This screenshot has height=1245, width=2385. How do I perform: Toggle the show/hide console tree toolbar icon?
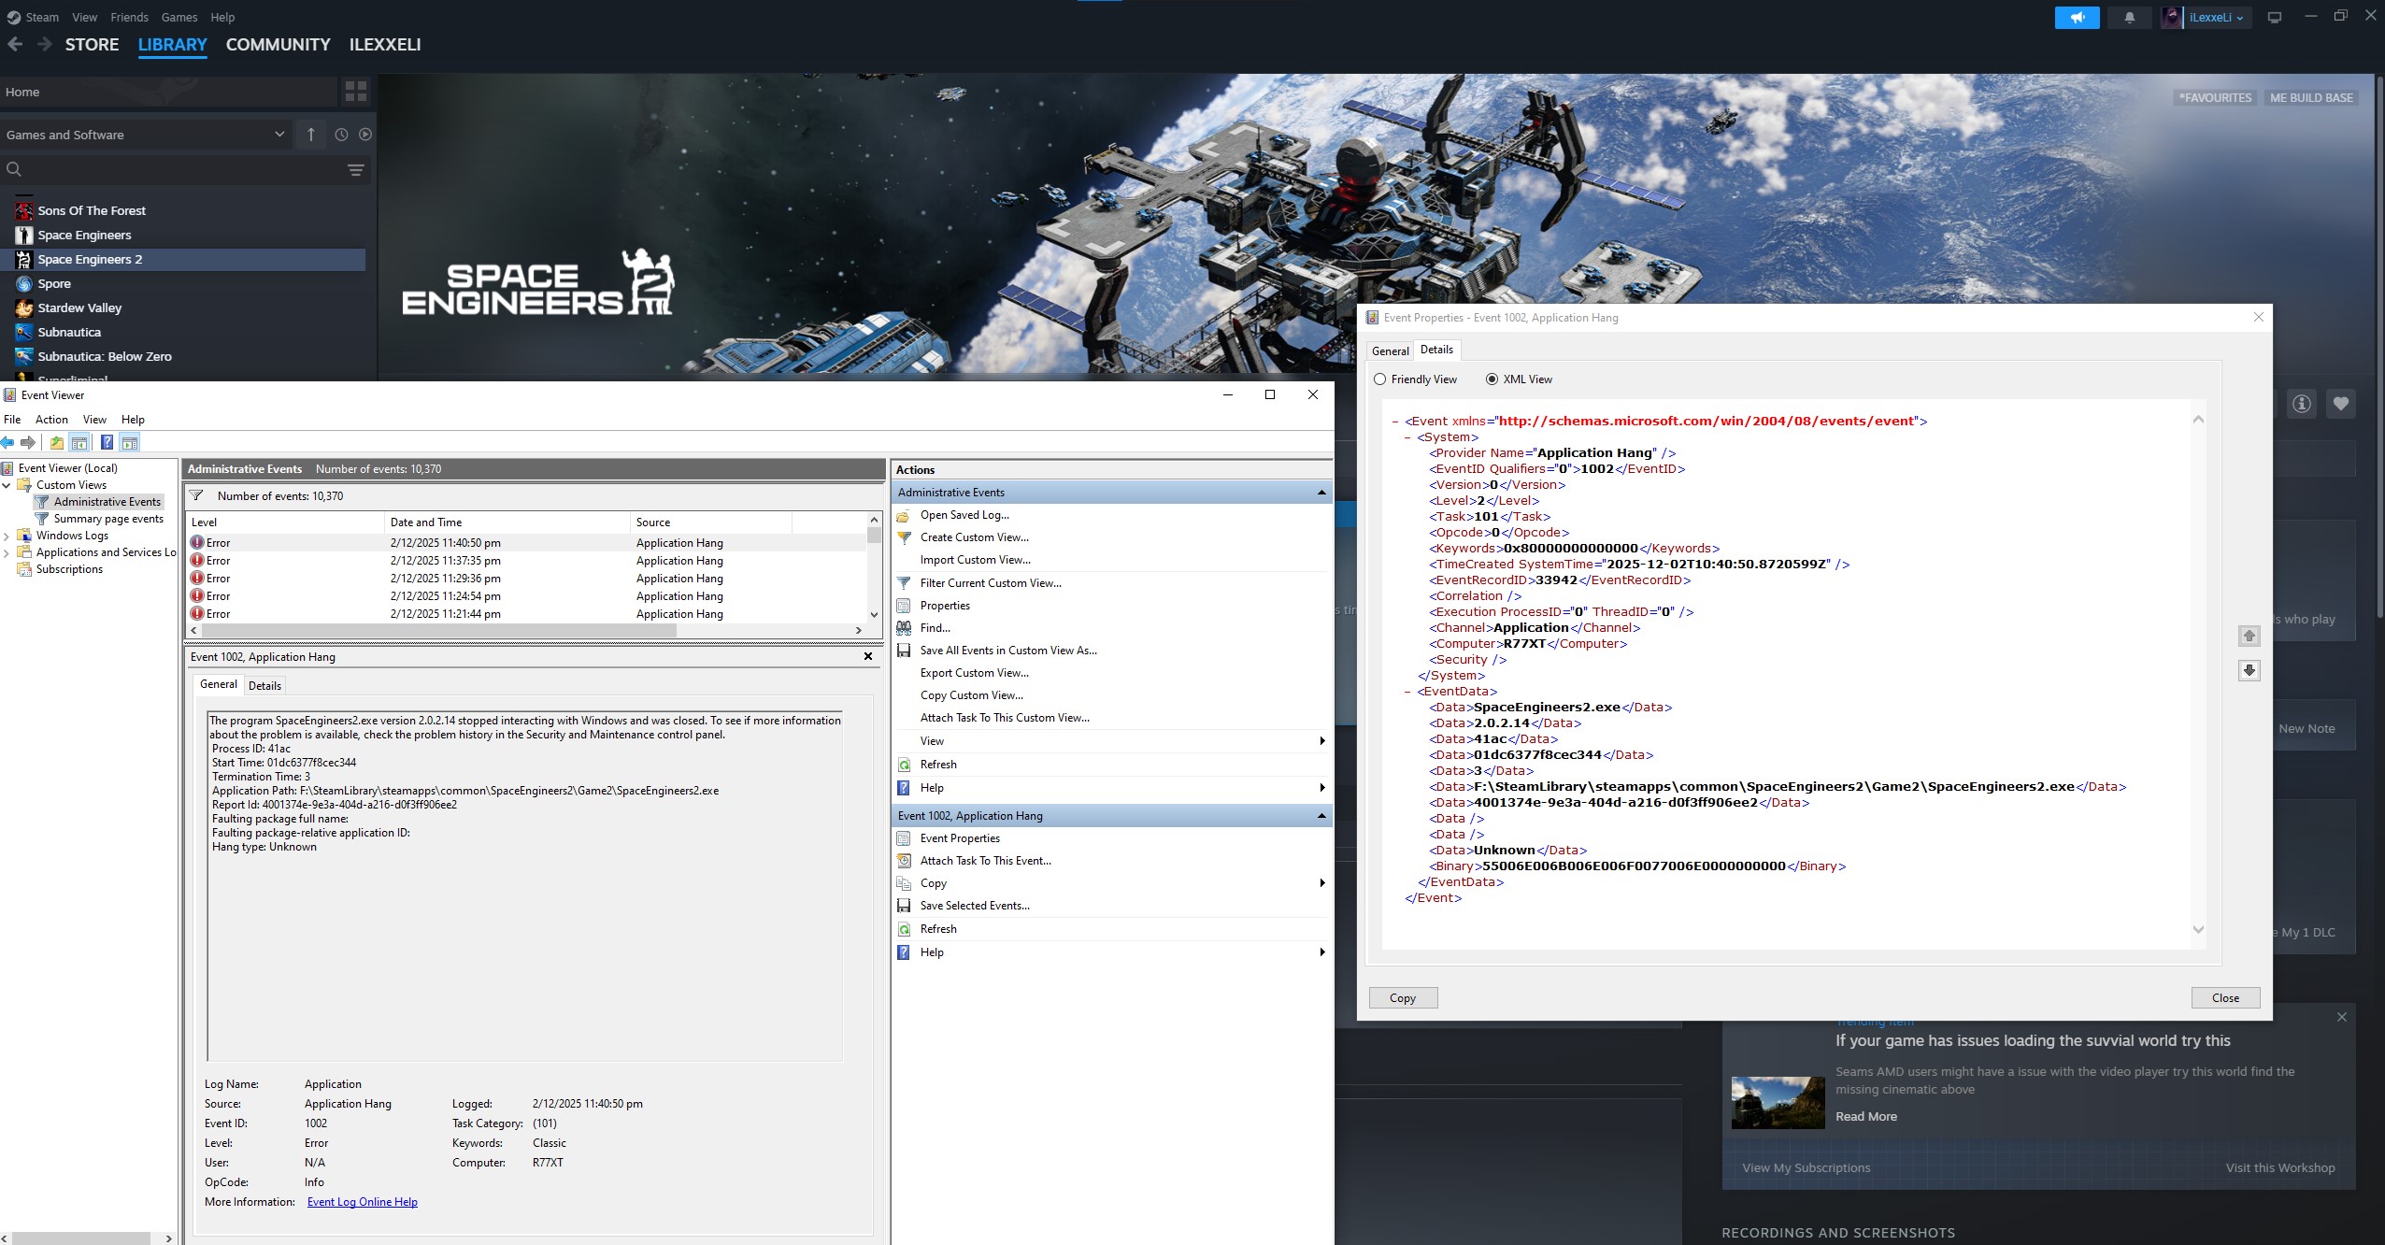79,442
